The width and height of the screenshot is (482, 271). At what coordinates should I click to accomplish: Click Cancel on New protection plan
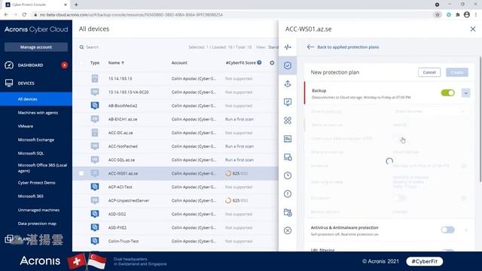coord(429,72)
